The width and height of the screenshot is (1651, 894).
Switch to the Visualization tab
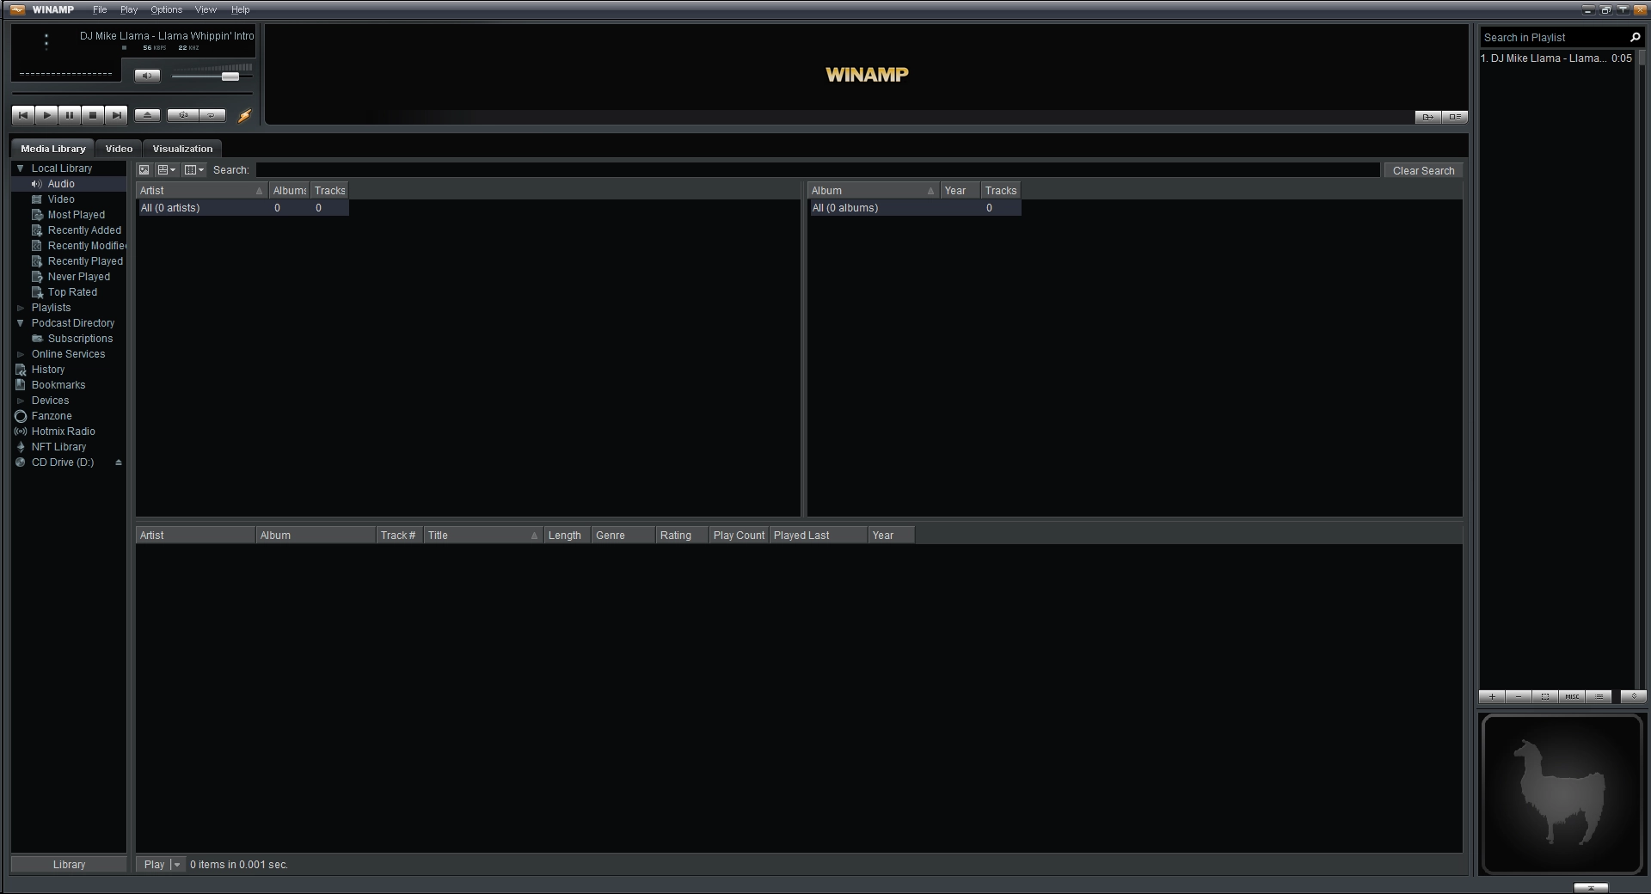tap(182, 149)
